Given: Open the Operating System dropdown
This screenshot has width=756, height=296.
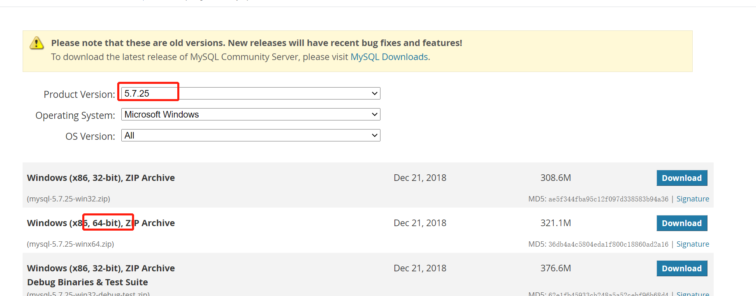Looking at the screenshot, I should (x=250, y=114).
